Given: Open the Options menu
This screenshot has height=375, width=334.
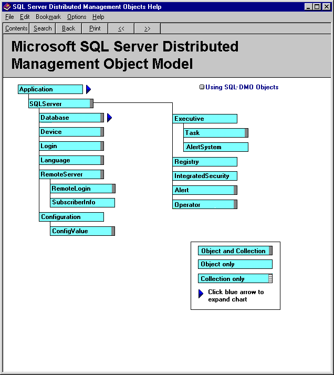Looking at the screenshot, I should pyautogui.click(x=77, y=17).
